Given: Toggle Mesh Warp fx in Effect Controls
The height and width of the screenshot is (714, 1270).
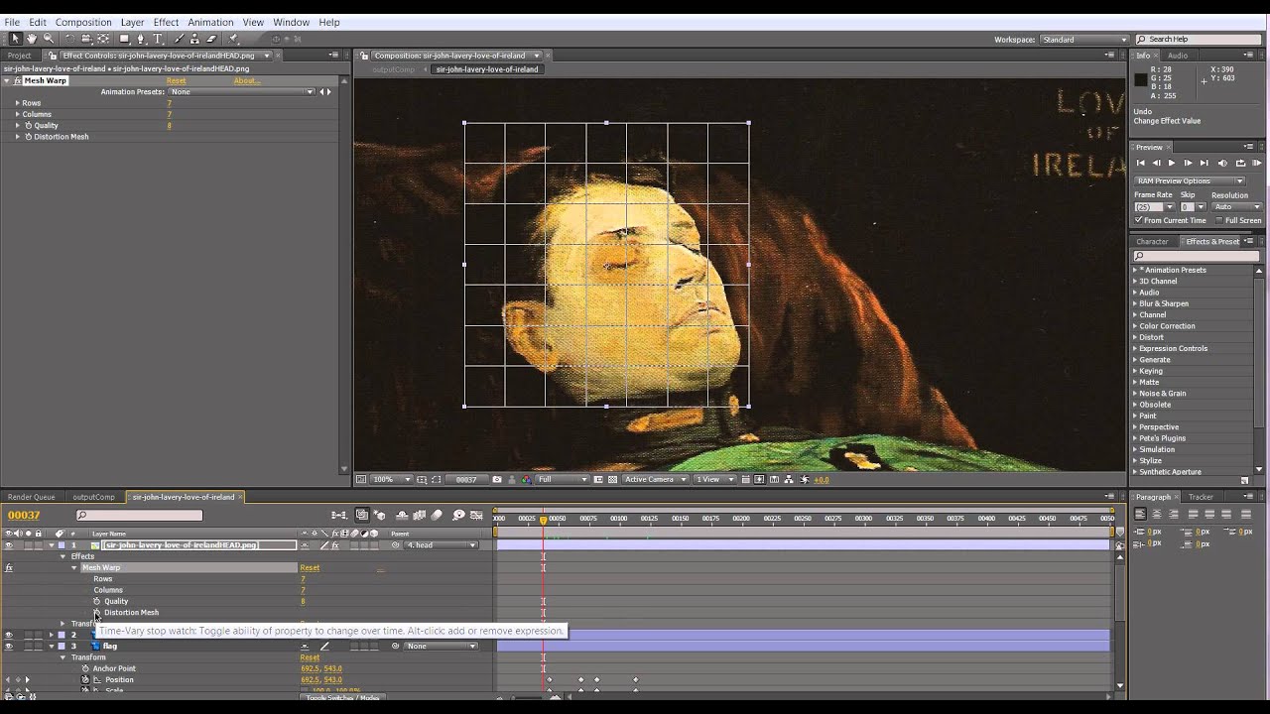Looking at the screenshot, I should click(18, 80).
